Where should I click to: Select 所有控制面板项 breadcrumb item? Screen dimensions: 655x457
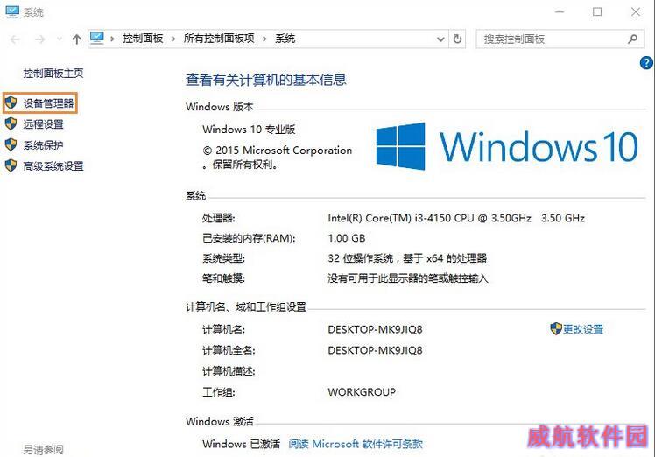219,39
